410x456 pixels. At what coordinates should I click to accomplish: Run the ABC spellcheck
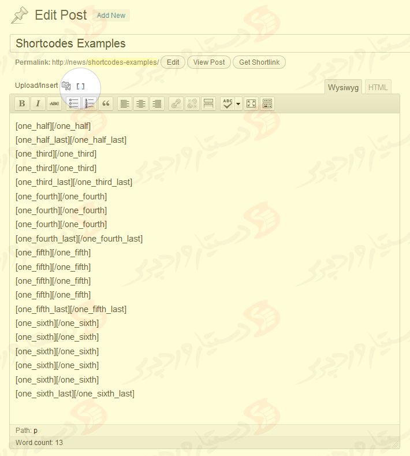[x=228, y=103]
